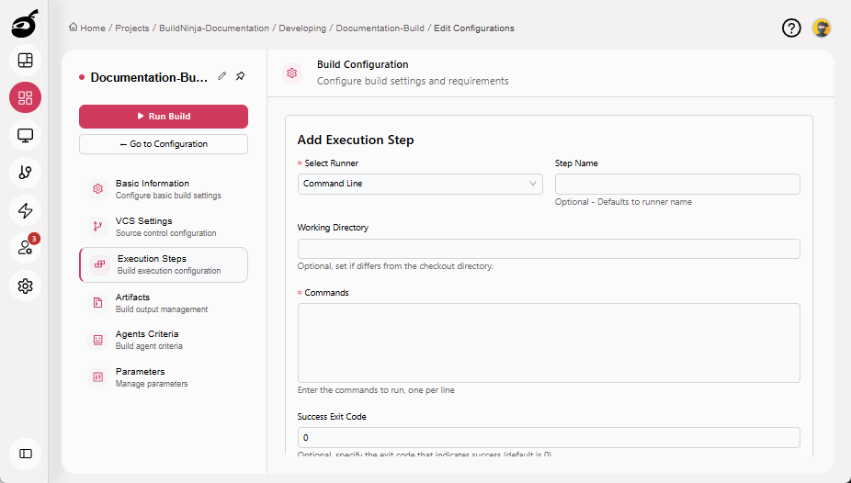Click the Run Build button
This screenshot has height=483, width=851.
[x=164, y=117]
